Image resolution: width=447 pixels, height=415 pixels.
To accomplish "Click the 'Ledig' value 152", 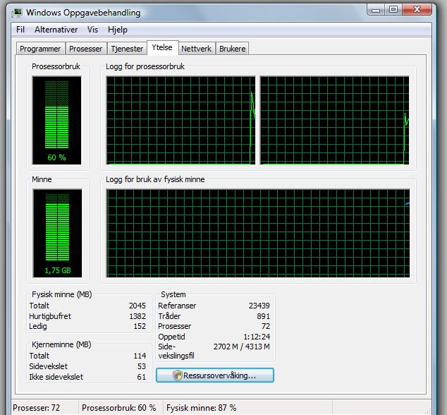I will click(140, 326).
